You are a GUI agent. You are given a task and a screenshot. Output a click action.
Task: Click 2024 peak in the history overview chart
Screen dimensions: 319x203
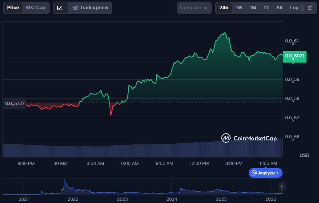pos(181,189)
